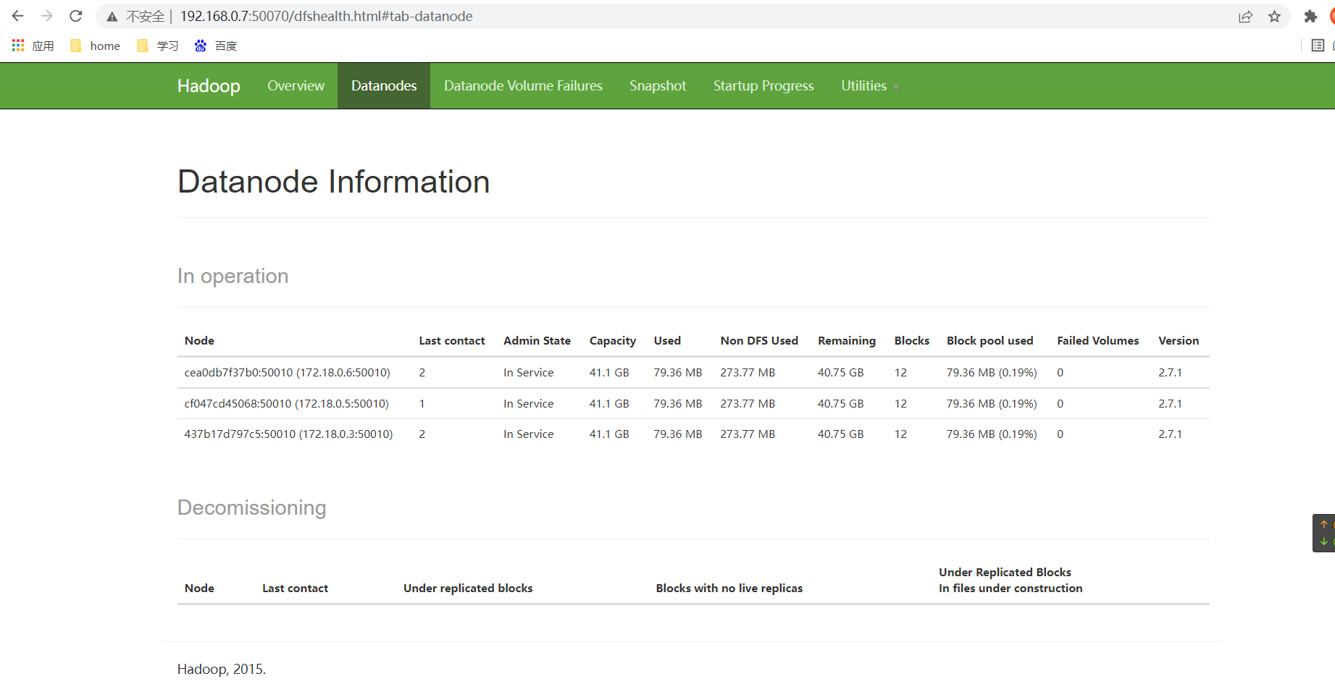Open the home bookmarks folder
This screenshot has height=700, width=1335.
pos(95,45)
